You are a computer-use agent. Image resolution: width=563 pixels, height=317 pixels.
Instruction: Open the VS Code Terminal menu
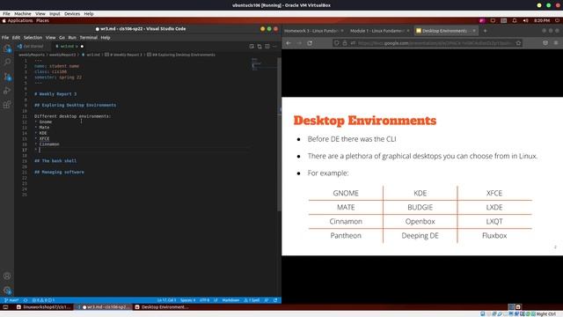pyautogui.click(x=88, y=37)
